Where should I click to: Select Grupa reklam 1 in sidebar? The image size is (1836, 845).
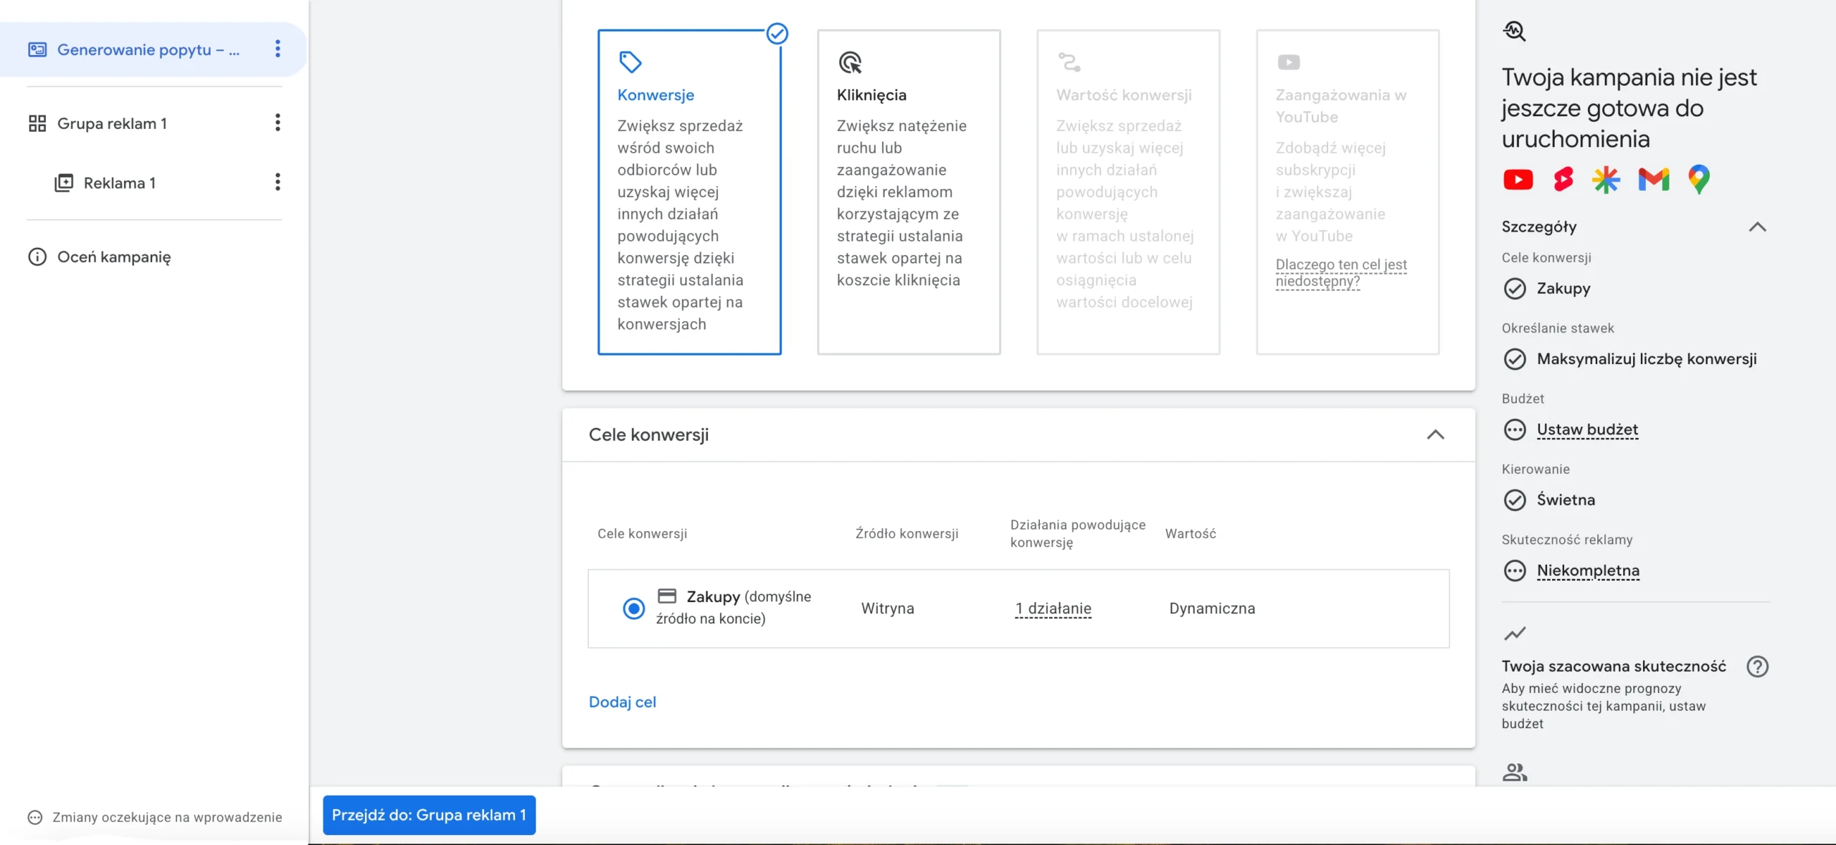(x=112, y=123)
